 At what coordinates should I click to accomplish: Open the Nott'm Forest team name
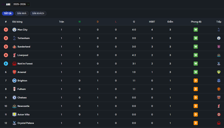(x=25, y=63)
